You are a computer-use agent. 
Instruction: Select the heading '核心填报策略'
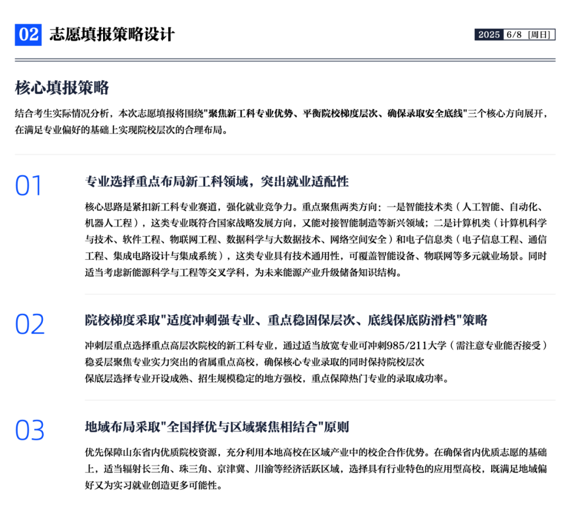pyautogui.click(x=62, y=88)
